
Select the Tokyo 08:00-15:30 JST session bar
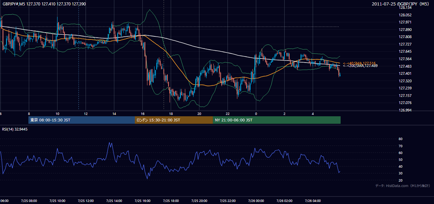pyautogui.click(x=82, y=120)
